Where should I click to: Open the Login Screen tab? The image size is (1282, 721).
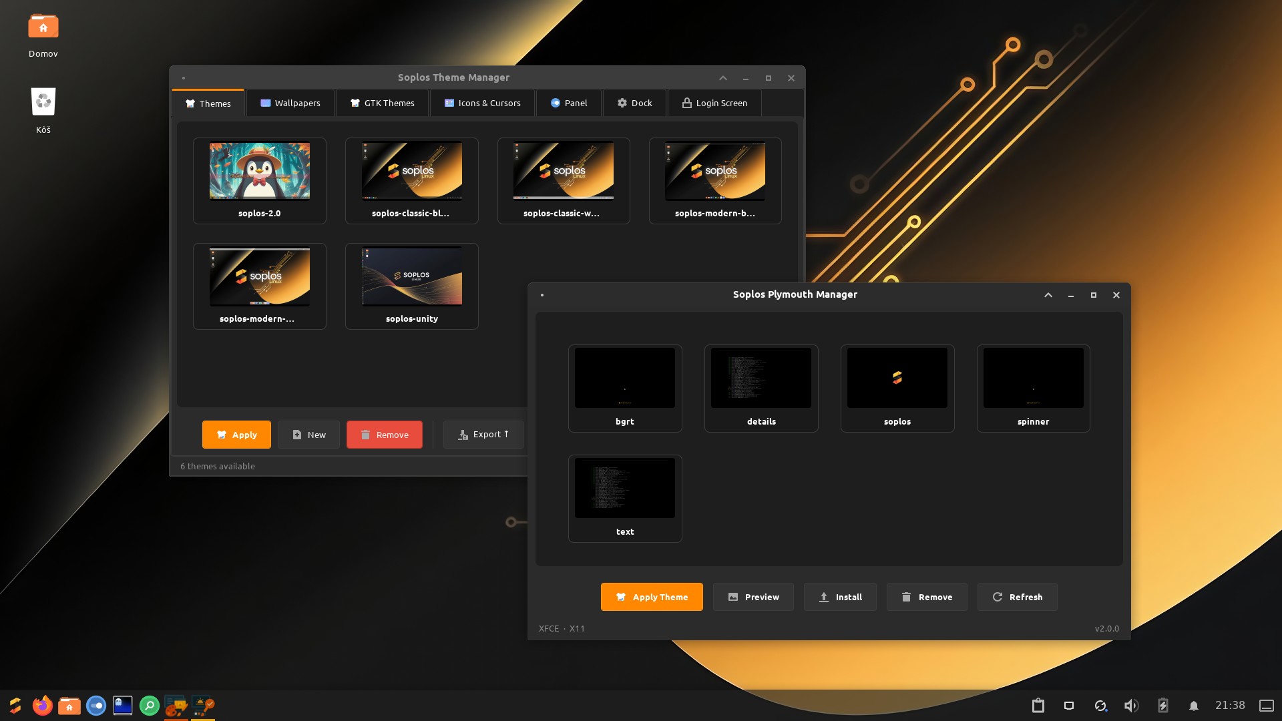tap(714, 103)
